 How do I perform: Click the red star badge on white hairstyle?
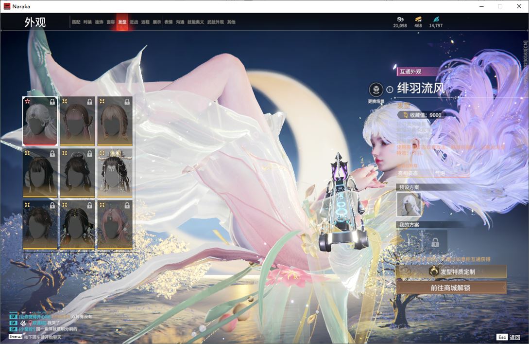27,101
